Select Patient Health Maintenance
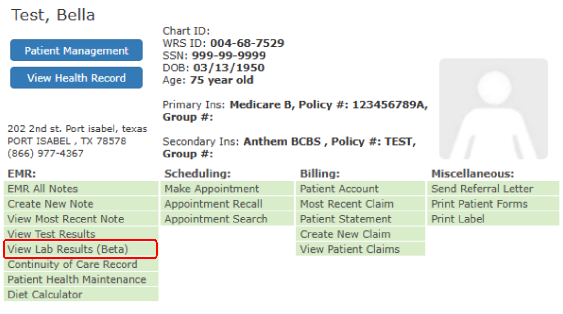Image resolution: width=563 pixels, height=314 pixels. click(77, 280)
